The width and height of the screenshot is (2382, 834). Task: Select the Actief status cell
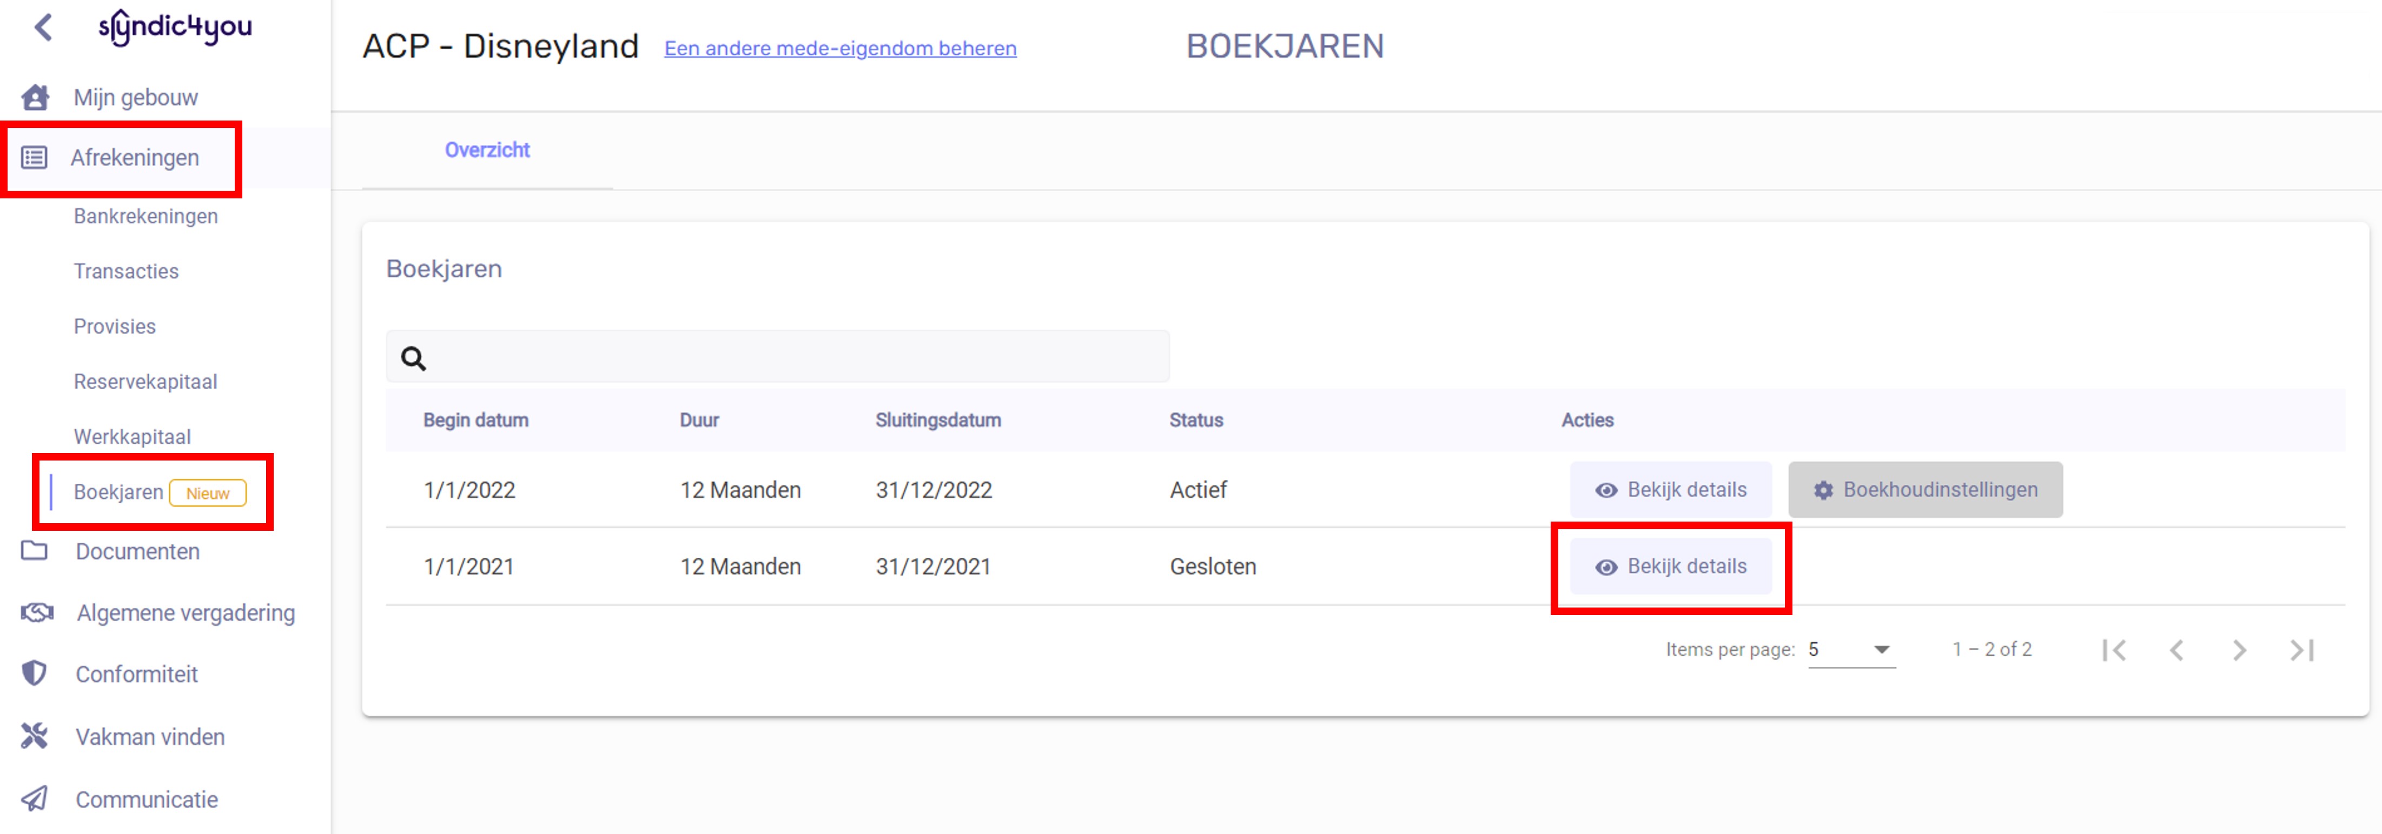1199,490
